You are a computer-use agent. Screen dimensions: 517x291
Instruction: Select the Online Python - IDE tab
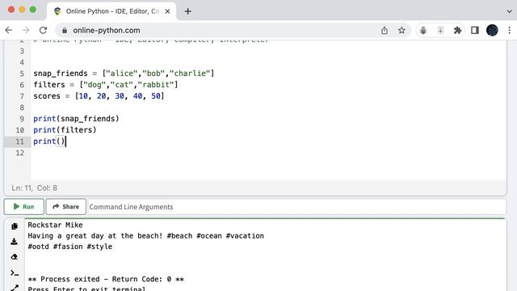click(x=111, y=11)
